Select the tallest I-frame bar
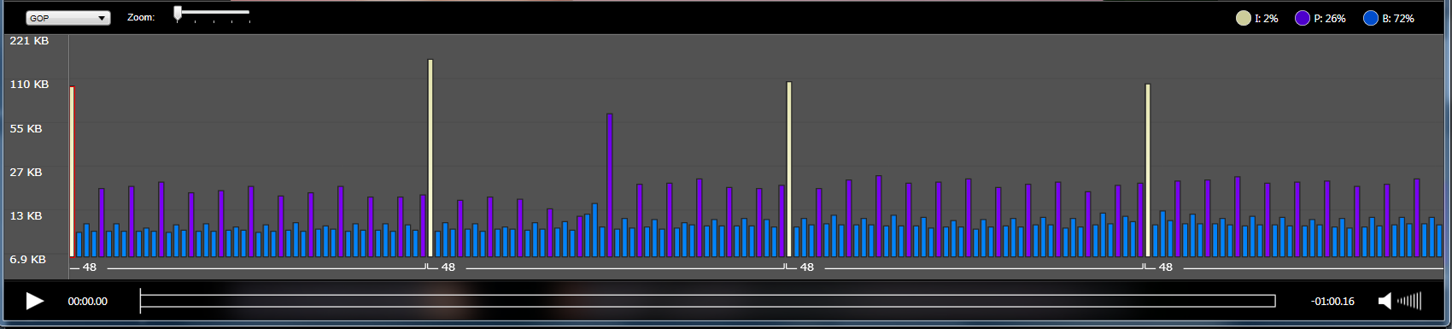 click(x=430, y=158)
